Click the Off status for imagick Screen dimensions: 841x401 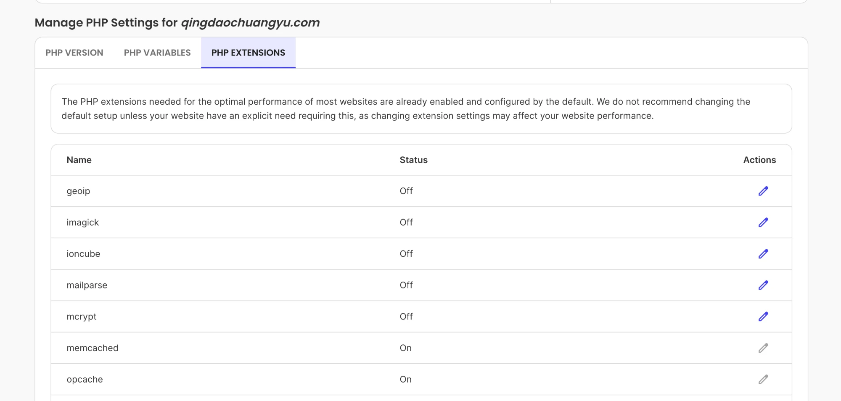click(x=406, y=222)
